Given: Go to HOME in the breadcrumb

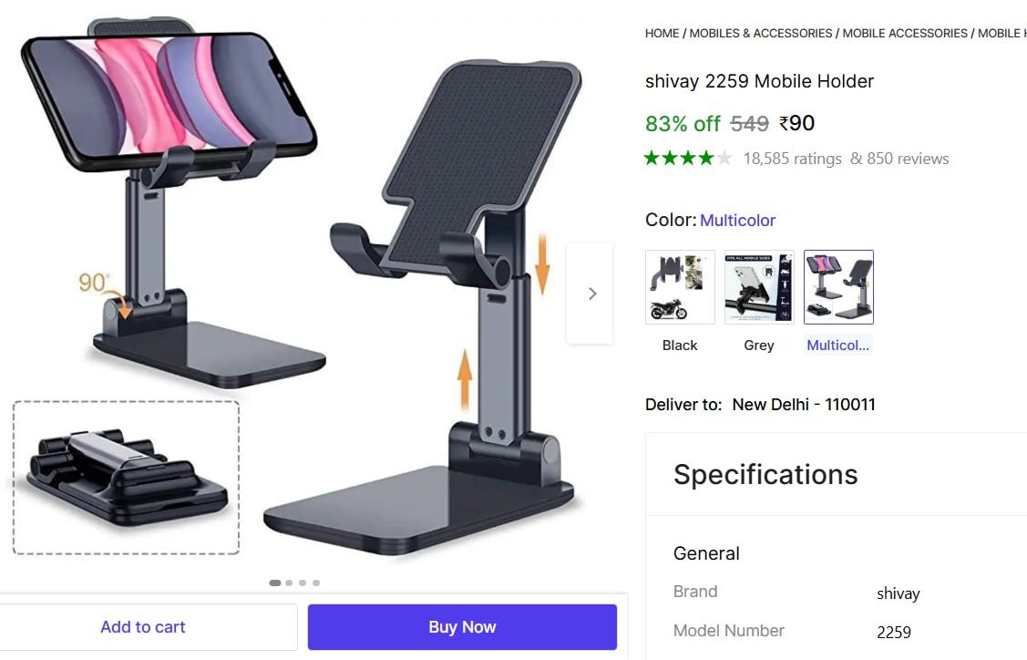Looking at the screenshot, I should coord(662,33).
